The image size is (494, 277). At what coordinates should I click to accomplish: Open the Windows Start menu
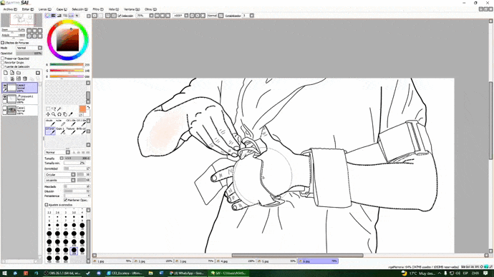point(5,273)
